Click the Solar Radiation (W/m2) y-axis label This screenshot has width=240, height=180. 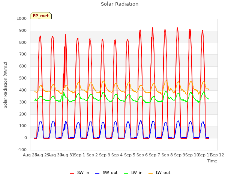(x=5, y=85)
